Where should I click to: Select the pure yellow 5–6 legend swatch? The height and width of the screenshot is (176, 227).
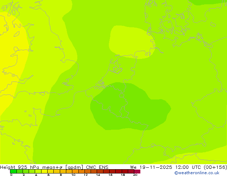click(44, 171)
